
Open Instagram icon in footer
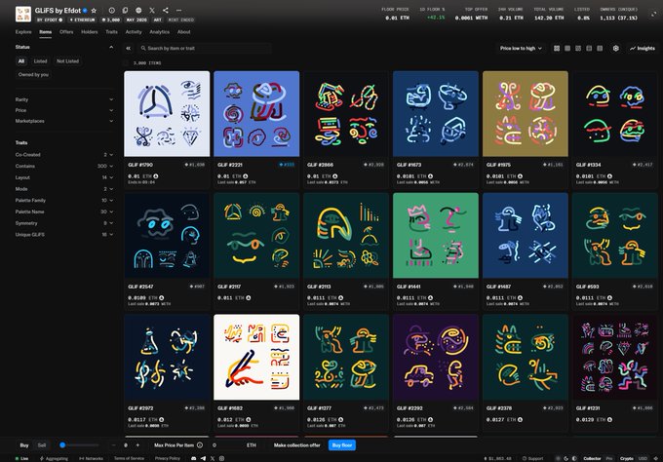(x=221, y=458)
